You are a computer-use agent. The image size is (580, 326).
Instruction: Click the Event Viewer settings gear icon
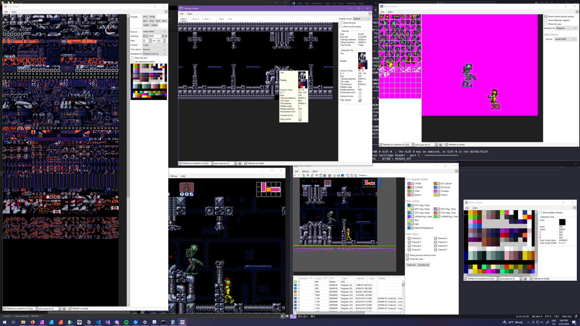pos(456,171)
